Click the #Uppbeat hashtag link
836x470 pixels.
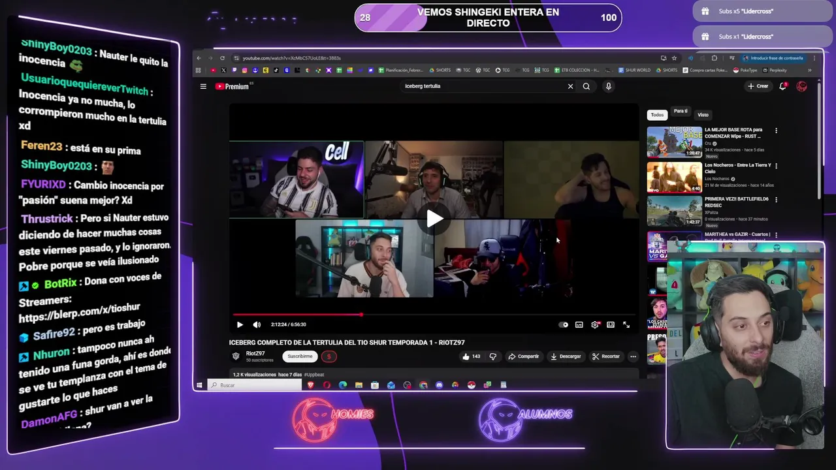(x=314, y=375)
